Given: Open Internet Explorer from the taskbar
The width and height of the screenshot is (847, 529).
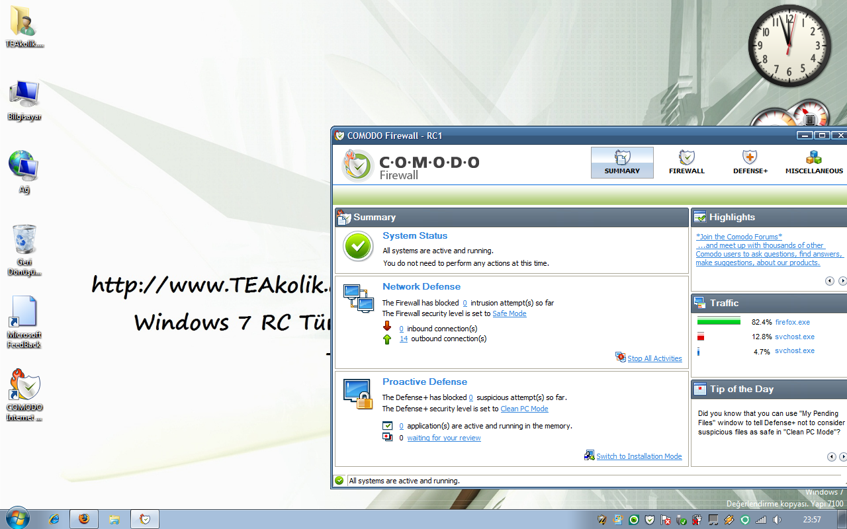Looking at the screenshot, I should tap(54, 519).
